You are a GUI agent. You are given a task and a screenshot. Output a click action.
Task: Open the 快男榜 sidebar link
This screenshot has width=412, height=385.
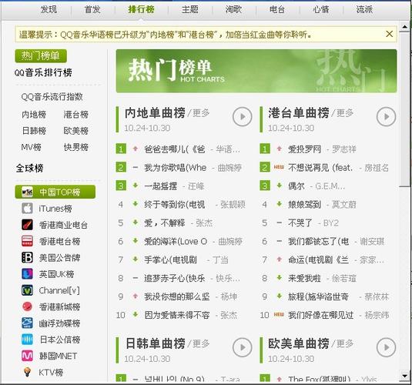point(75,147)
